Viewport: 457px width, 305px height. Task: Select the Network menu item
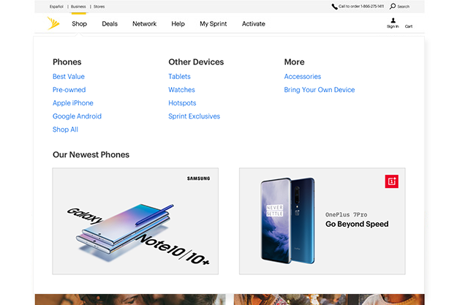tap(144, 23)
